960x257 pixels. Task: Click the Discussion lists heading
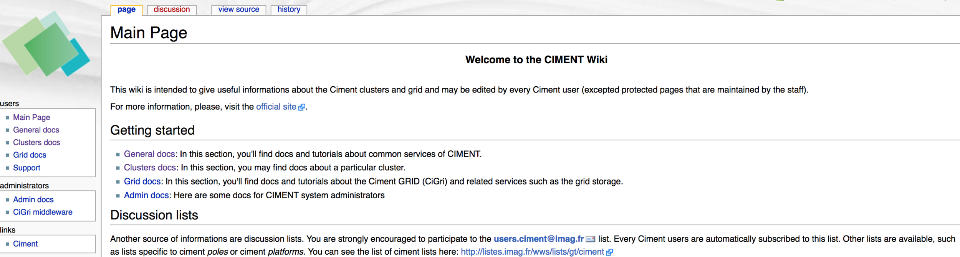click(154, 215)
